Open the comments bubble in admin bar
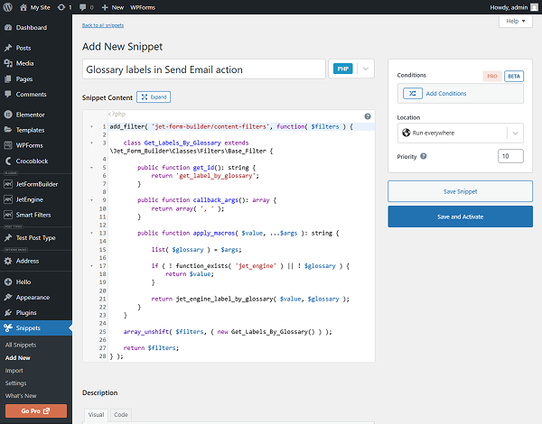This screenshot has height=424, width=542. pos(82,7)
